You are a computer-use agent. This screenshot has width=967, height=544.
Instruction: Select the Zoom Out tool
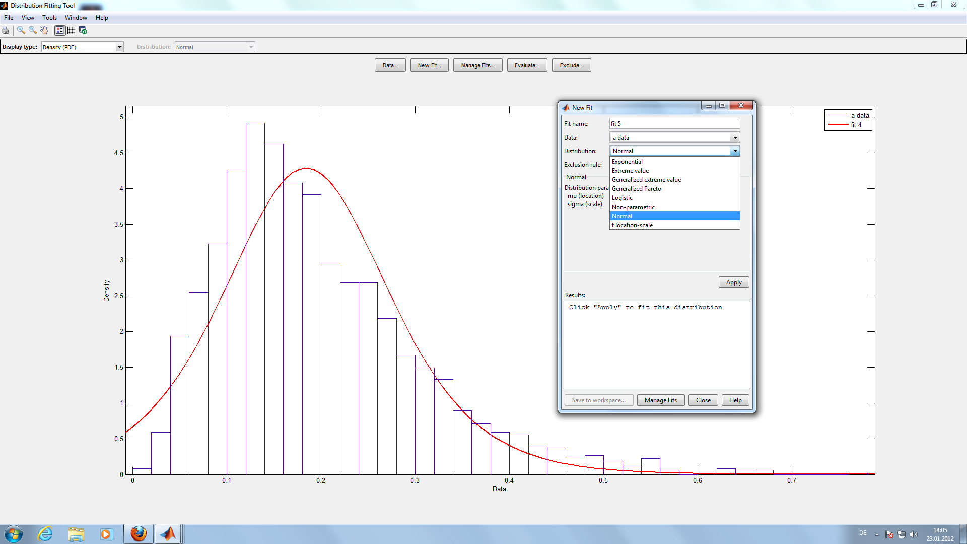(x=33, y=31)
